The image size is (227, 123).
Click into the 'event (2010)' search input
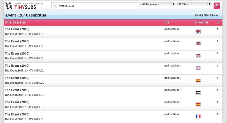95,6
